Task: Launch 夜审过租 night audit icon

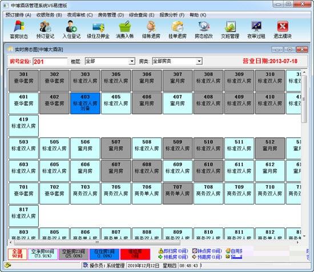Action: pos(256,29)
